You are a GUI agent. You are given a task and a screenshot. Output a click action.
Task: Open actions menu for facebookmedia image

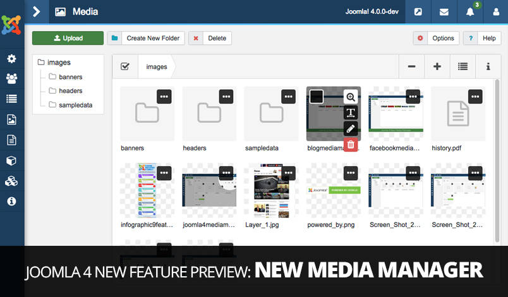(x=413, y=97)
